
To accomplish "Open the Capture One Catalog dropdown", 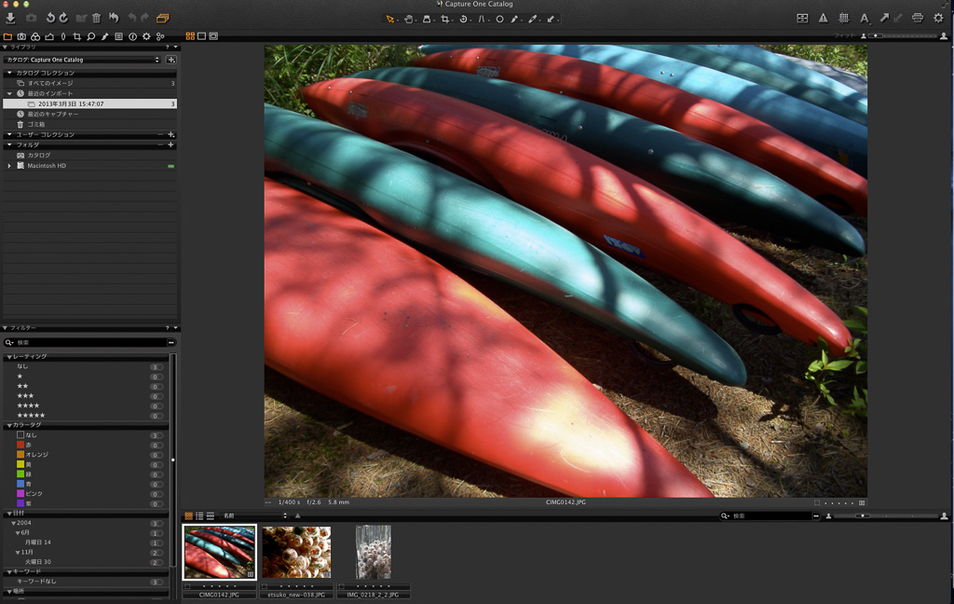I will click(x=82, y=60).
